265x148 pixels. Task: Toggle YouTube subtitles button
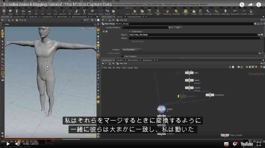coord(226,144)
